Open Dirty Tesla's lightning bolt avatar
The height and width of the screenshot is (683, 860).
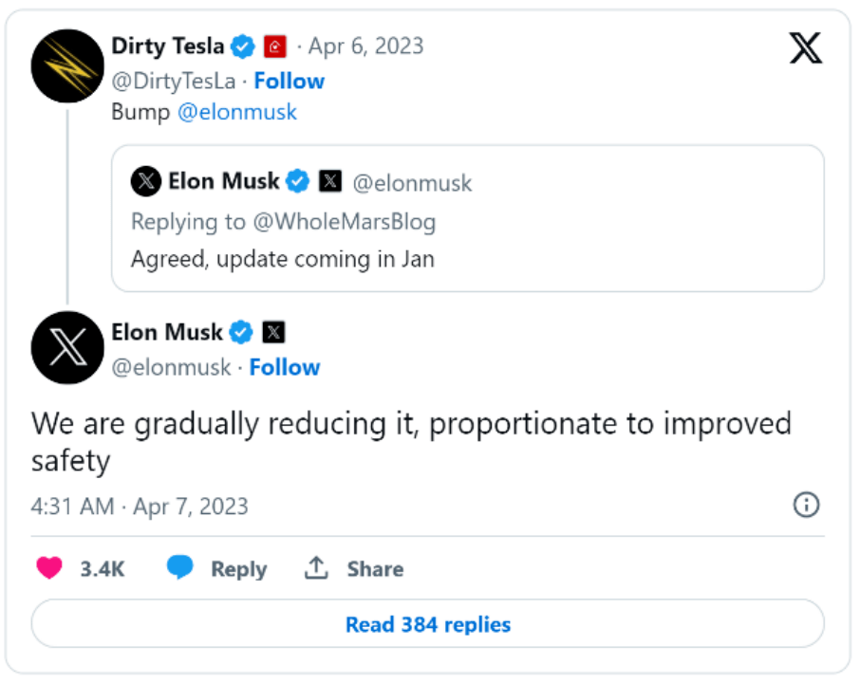[67, 65]
